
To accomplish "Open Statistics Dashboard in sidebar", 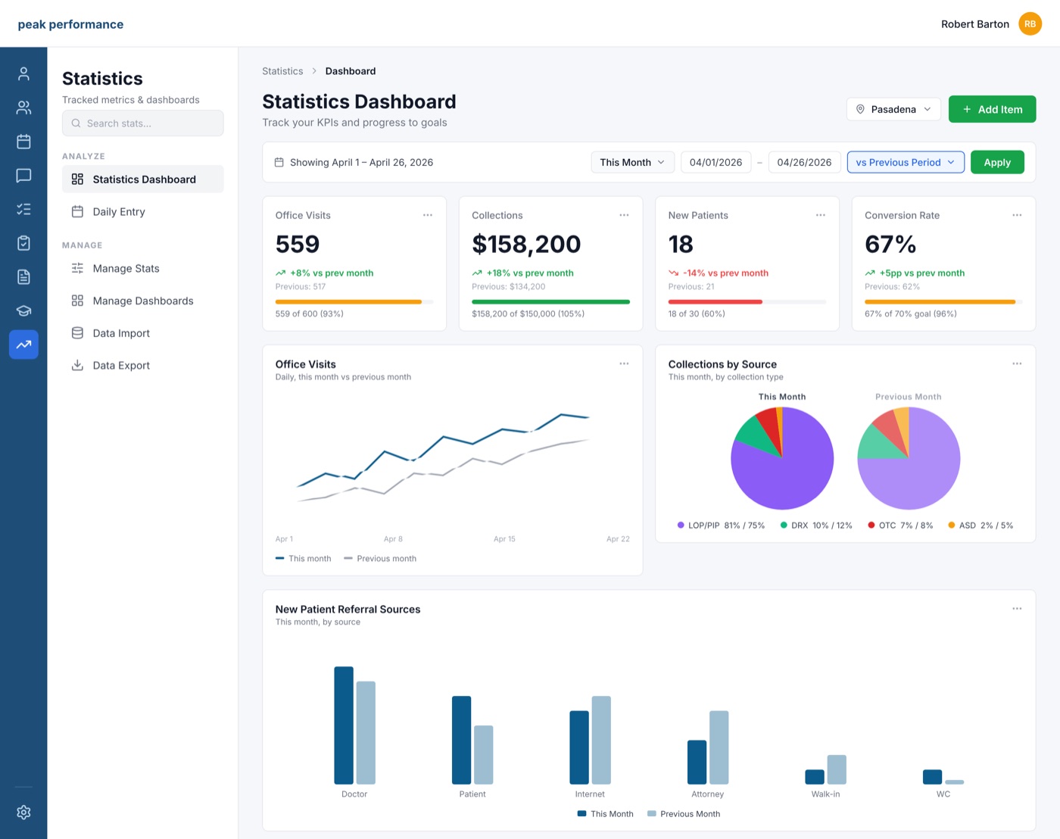I will tap(143, 179).
